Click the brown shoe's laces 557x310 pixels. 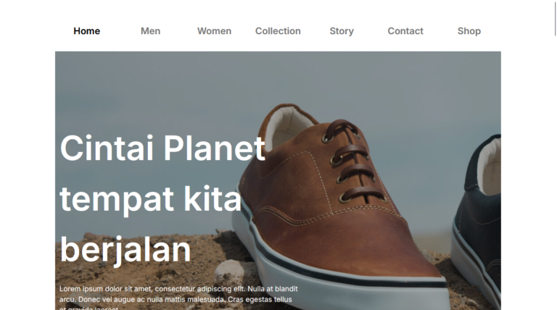[352, 163]
